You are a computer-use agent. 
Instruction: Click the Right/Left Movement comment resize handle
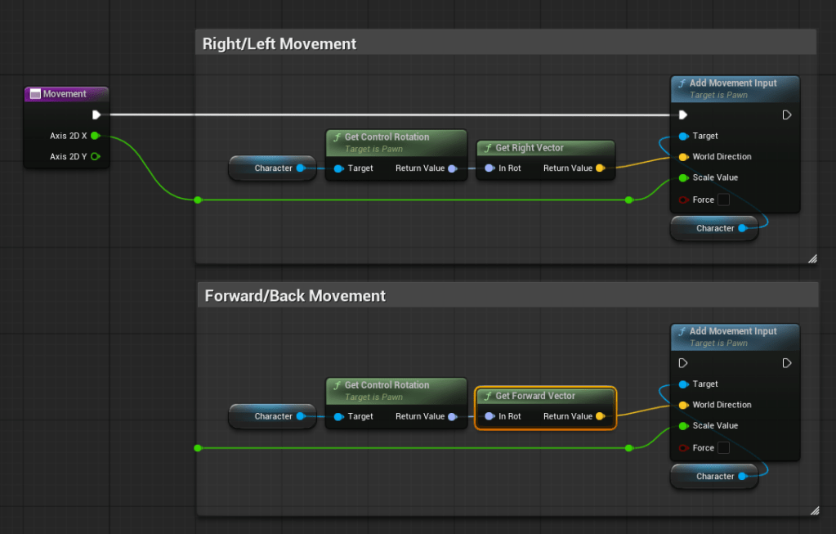pos(811,258)
